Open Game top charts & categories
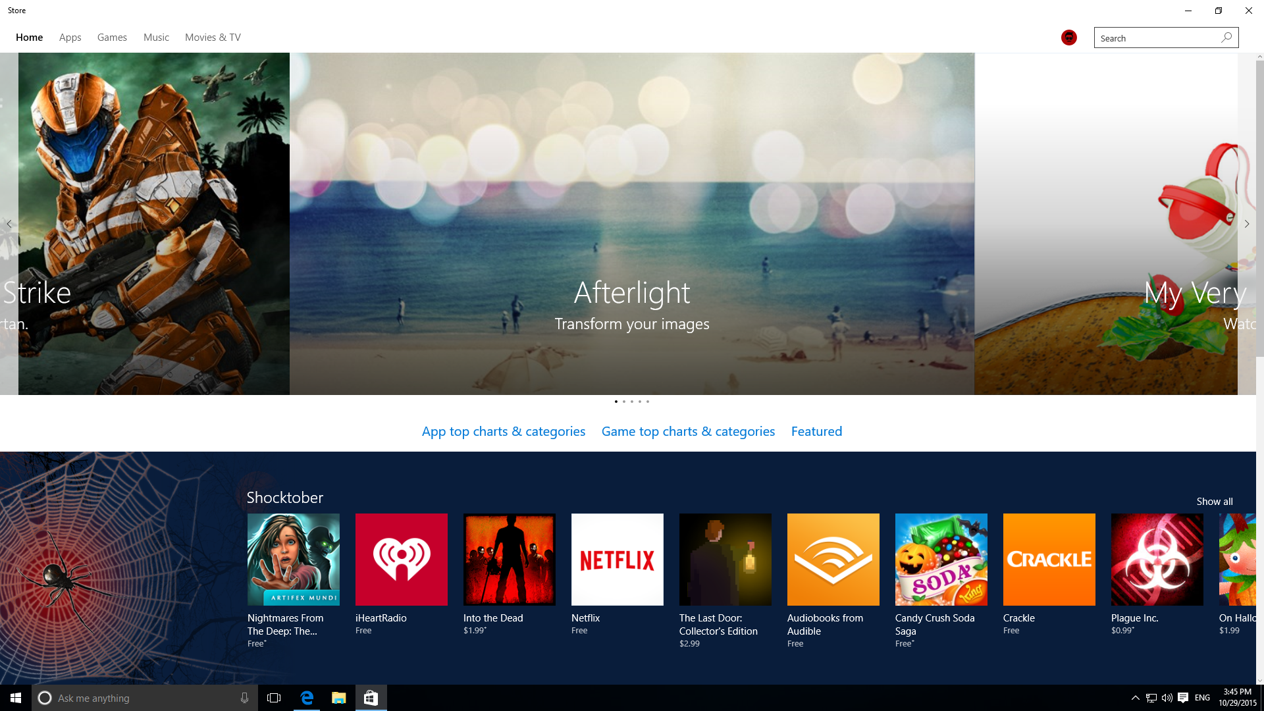This screenshot has width=1264, height=711. pos(688,431)
